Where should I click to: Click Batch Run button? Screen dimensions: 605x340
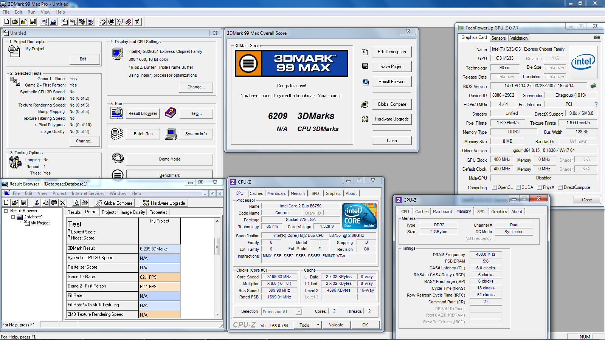143,134
